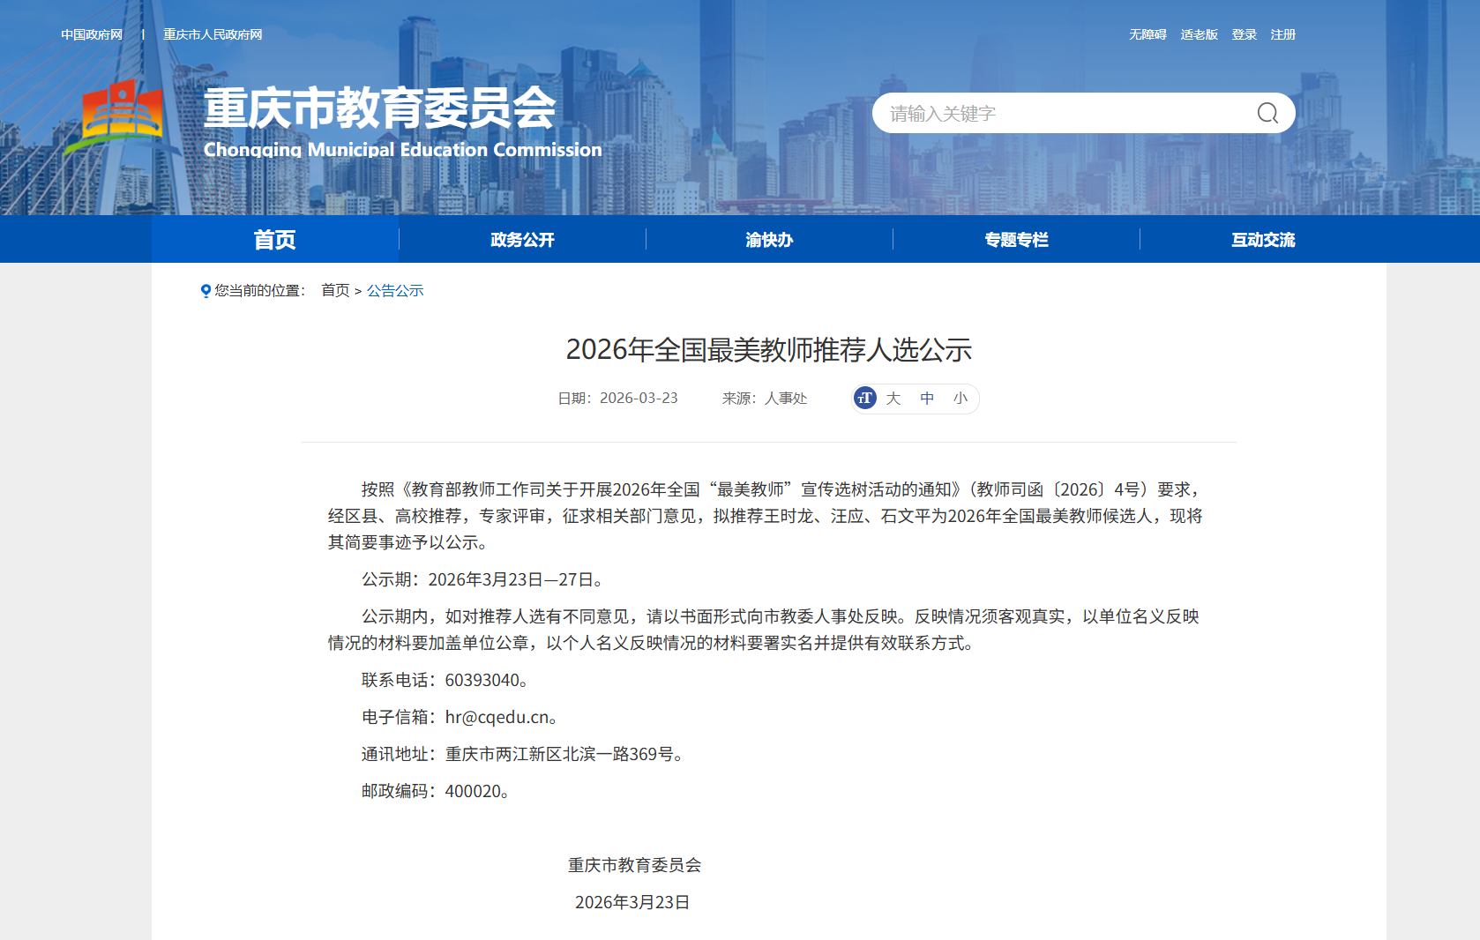Expand the 互动交流 navigation menu
This screenshot has width=1480, height=940.
point(1263,240)
